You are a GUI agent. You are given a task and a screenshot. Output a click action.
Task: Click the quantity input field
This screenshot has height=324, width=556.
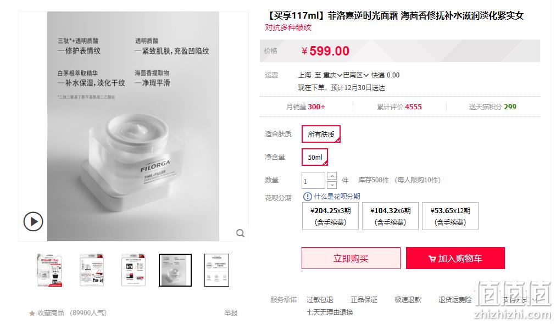[314, 181]
